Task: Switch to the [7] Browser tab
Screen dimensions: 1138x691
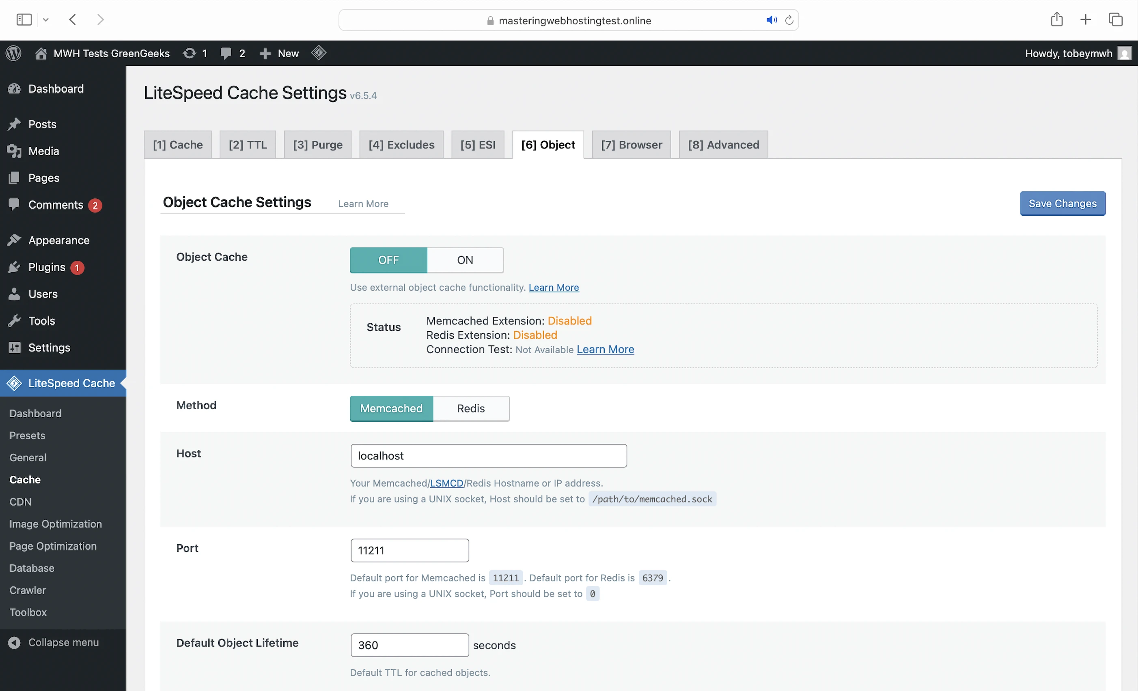Action: pos(632,145)
